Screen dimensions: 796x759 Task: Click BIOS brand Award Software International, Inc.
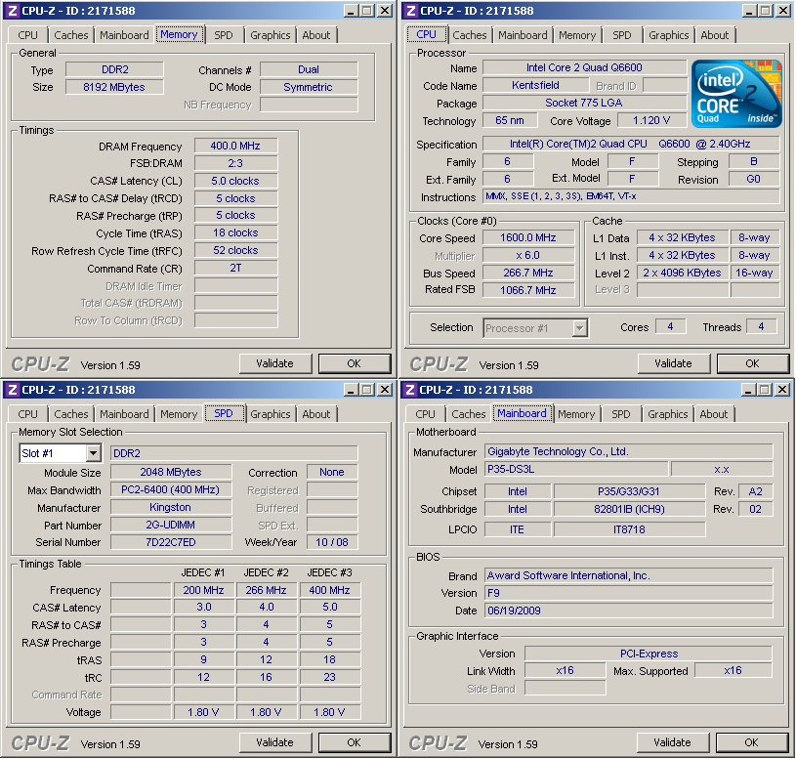click(628, 575)
